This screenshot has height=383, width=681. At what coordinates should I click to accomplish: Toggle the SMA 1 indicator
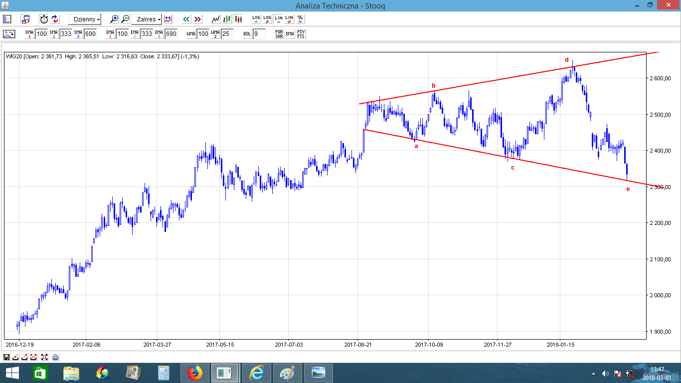(29, 34)
